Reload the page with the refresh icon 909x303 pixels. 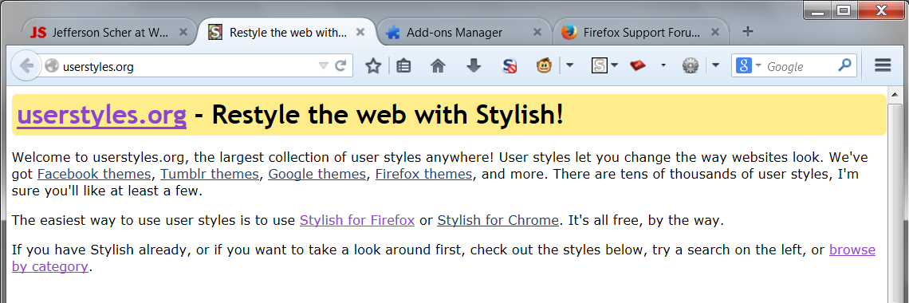341,65
